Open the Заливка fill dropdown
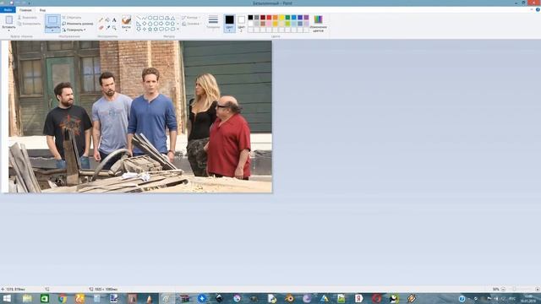The width and height of the screenshot is (541, 304). pyautogui.click(x=192, y=24)
